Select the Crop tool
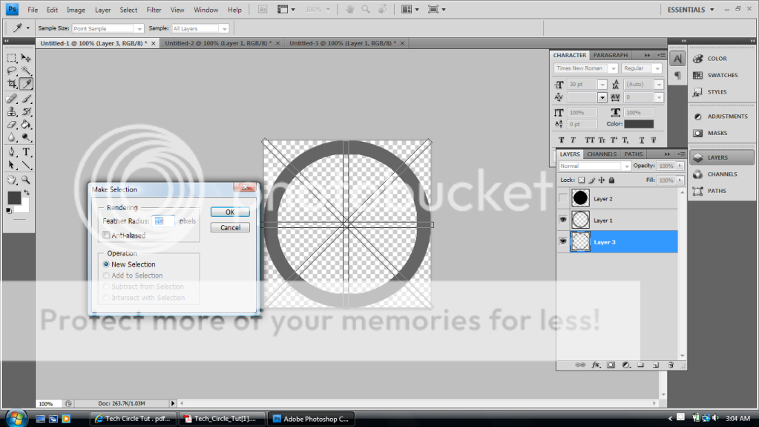The height and width of the screenshot is (427, 759). pos(12,84)
